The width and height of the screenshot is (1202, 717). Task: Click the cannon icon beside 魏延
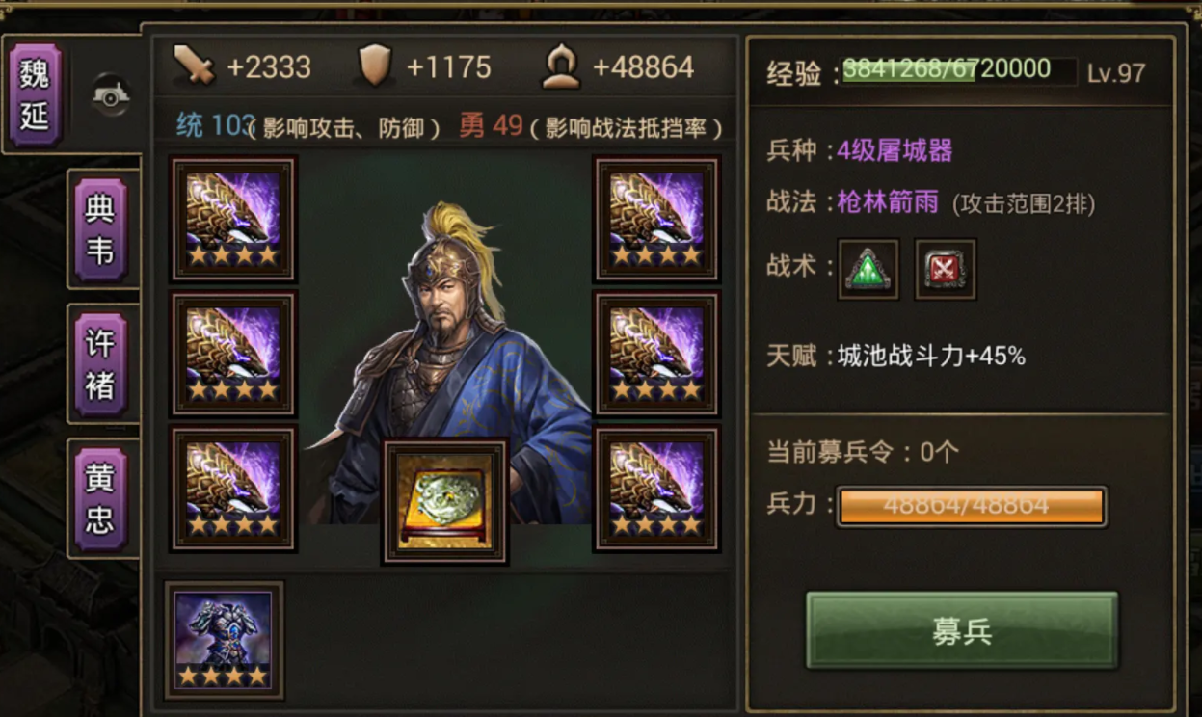(x=111, y=94)
